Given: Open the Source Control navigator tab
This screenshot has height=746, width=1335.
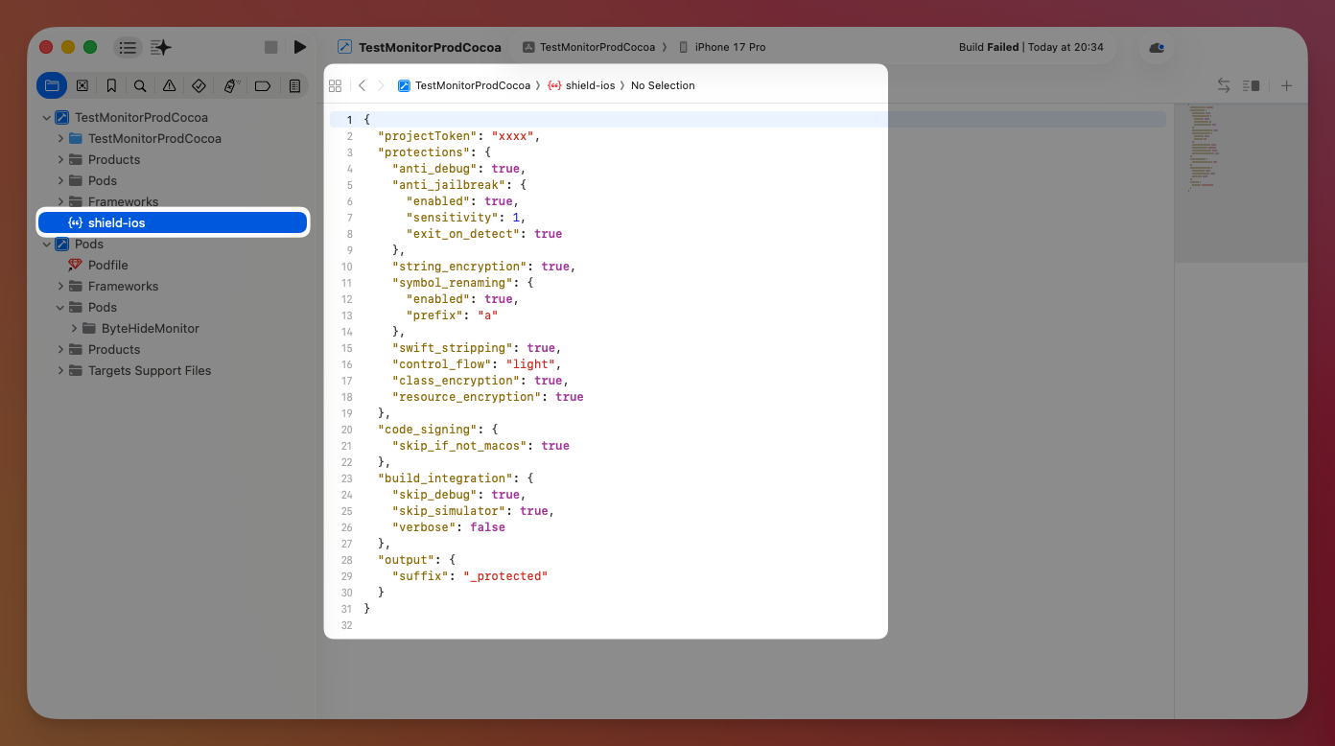Looking at the screenshot, I should [82, 85].
